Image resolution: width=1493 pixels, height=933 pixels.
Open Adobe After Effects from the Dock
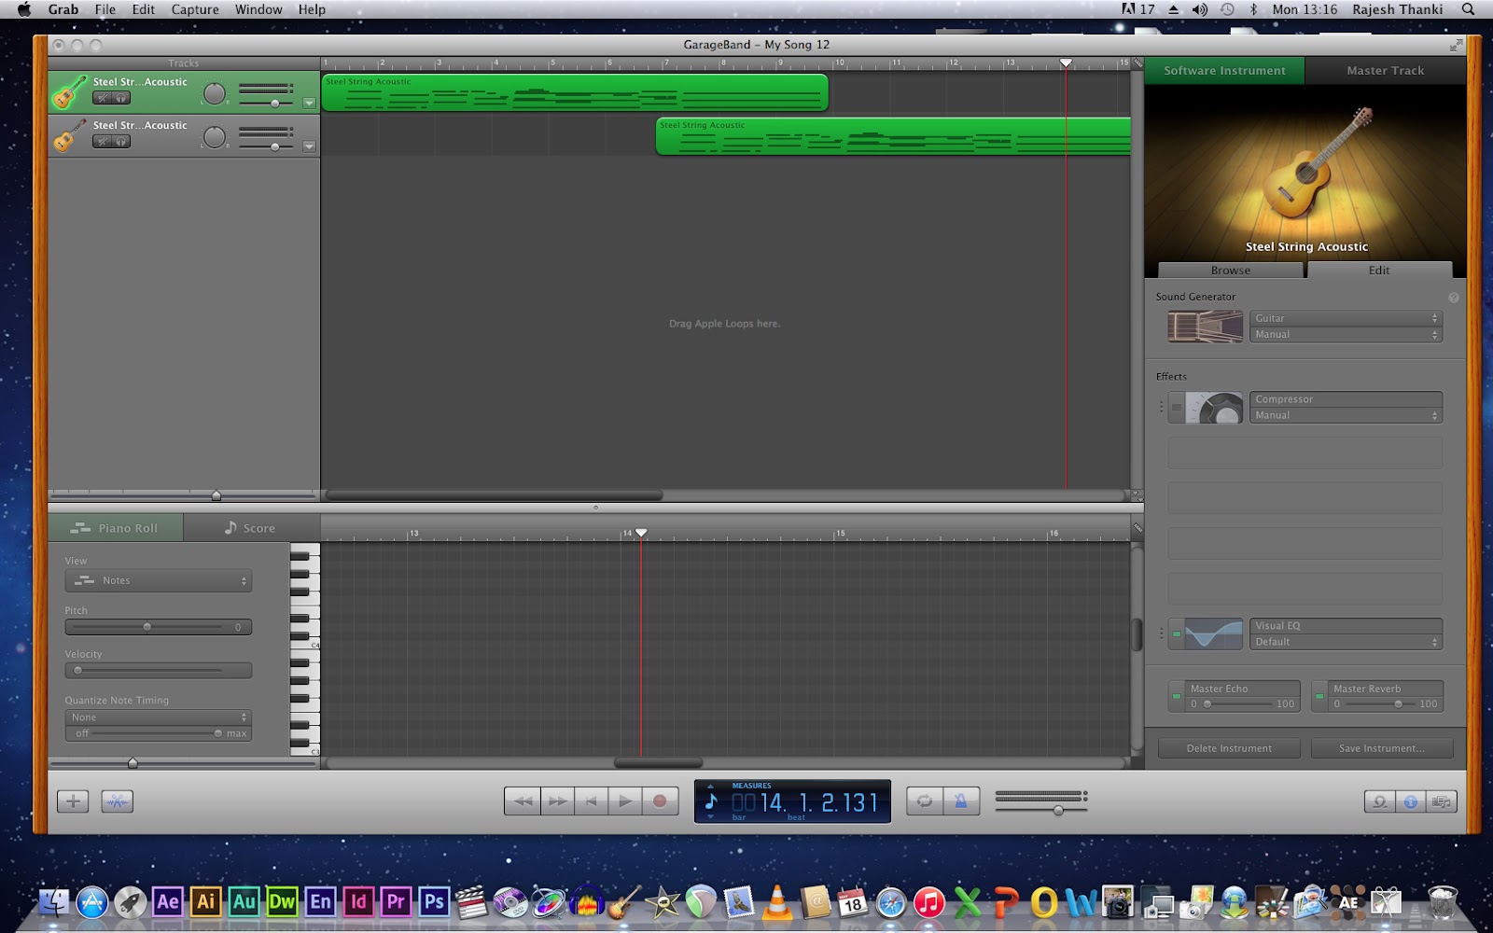coord(168,901)
